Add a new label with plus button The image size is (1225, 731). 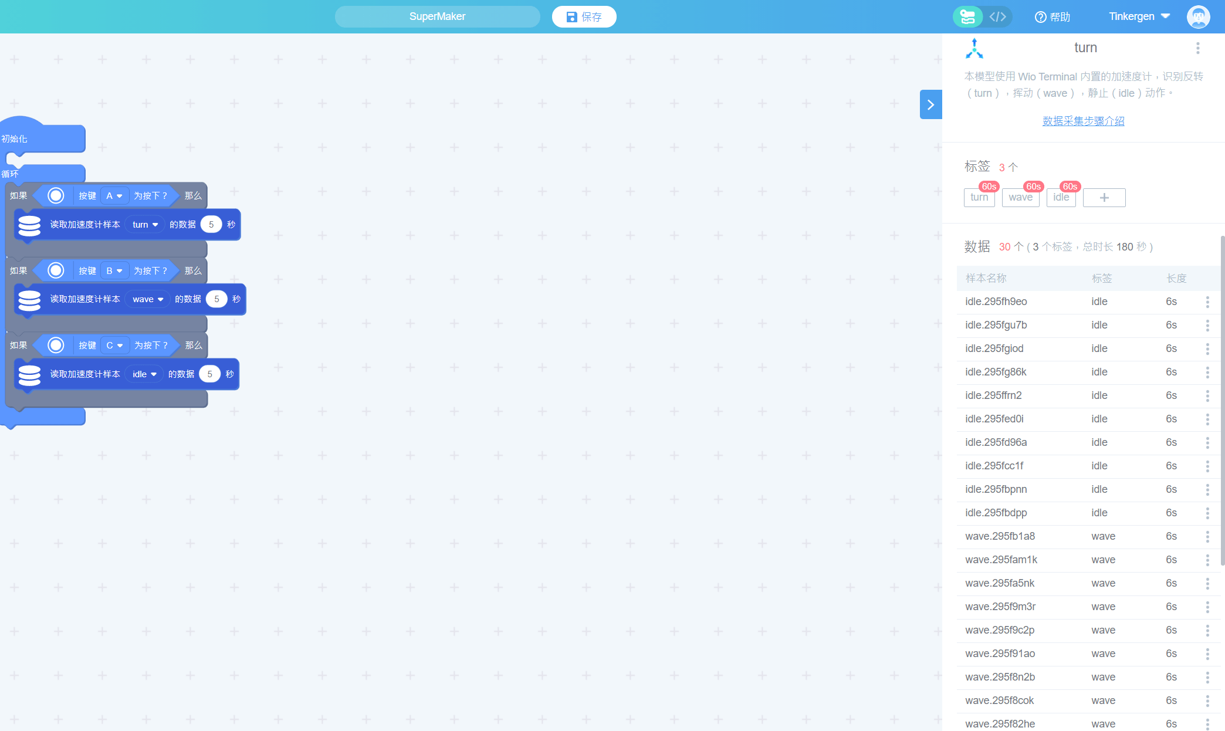point(1104,198)
